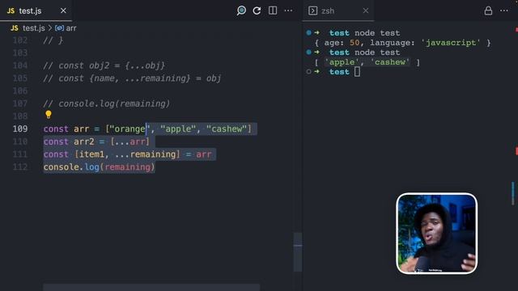Click item1 in the destructuring line
The height and width of the screenshot is (291, 518).
tap(91, 154)
